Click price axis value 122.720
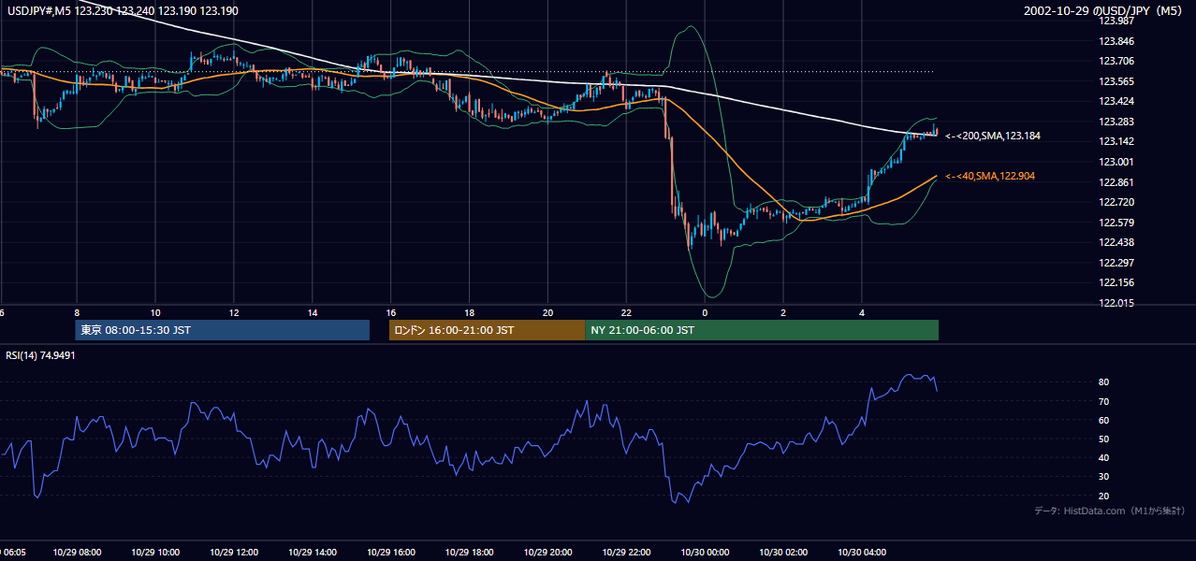 coord(1116,202)
